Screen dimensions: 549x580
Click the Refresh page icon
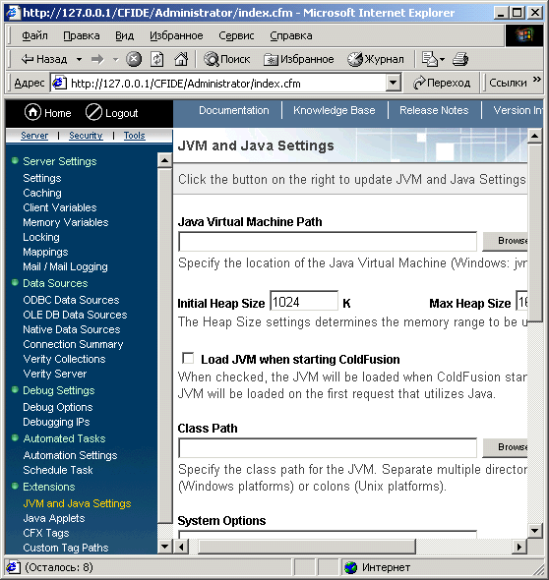[157, 59]
